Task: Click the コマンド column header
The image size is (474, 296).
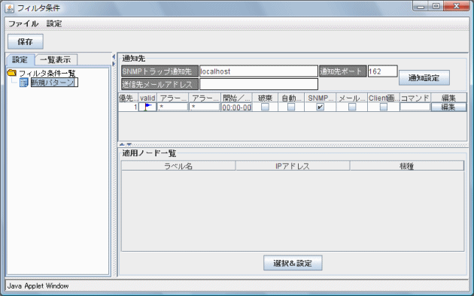Action: 415,98
